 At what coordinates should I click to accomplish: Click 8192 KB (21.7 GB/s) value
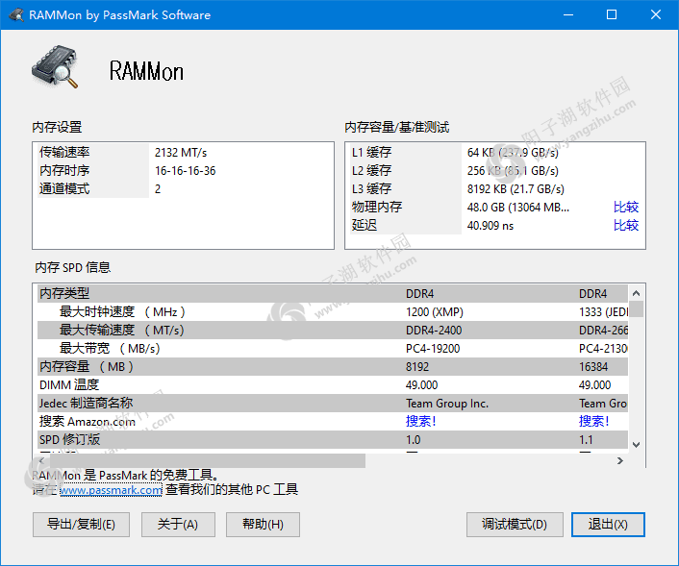coord(516,189)
